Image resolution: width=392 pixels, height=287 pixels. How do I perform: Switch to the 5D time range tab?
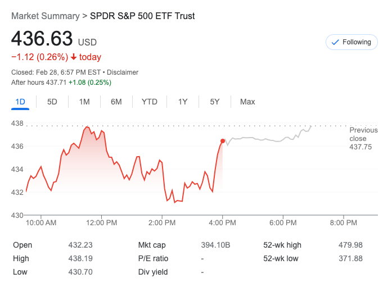tap(52, 102)
